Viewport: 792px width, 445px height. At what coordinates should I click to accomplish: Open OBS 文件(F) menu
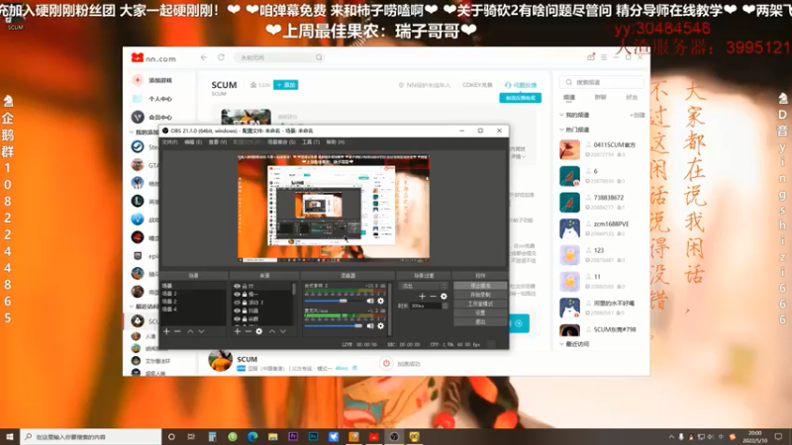pos(169,142)
